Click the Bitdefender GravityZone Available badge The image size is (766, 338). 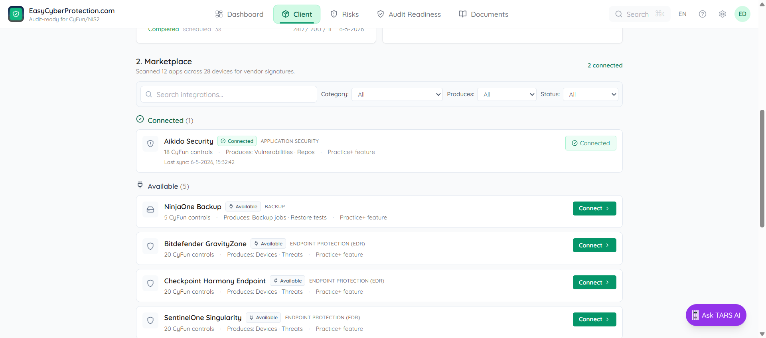tap(268, 244)
